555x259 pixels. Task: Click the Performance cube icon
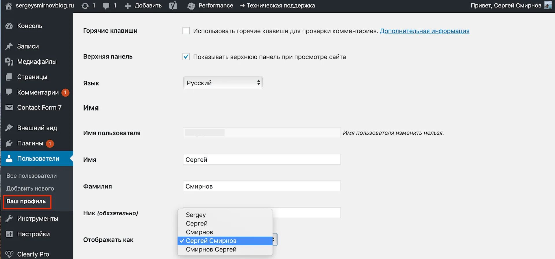coord(191,6)
